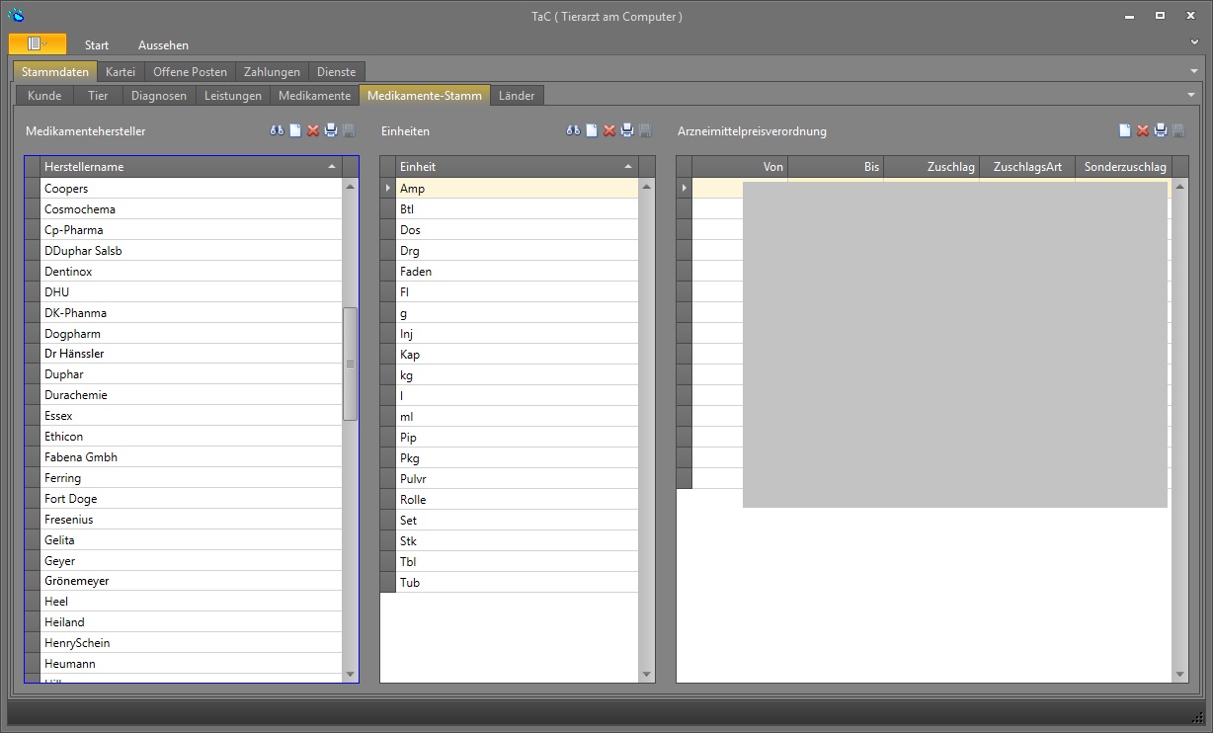Expand the ribbon chevron at top right
Viewport: 1213px width, 733px height.
point(1195,43)
